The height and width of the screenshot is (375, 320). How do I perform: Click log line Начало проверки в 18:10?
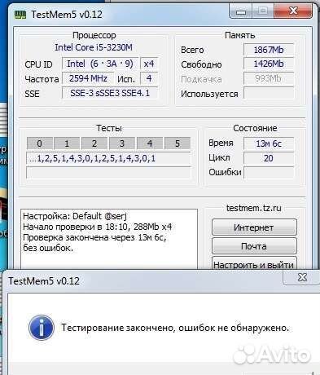point(98,227)
